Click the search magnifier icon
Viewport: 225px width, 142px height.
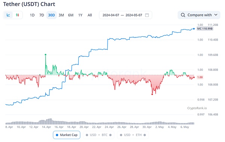pos(183,15)
